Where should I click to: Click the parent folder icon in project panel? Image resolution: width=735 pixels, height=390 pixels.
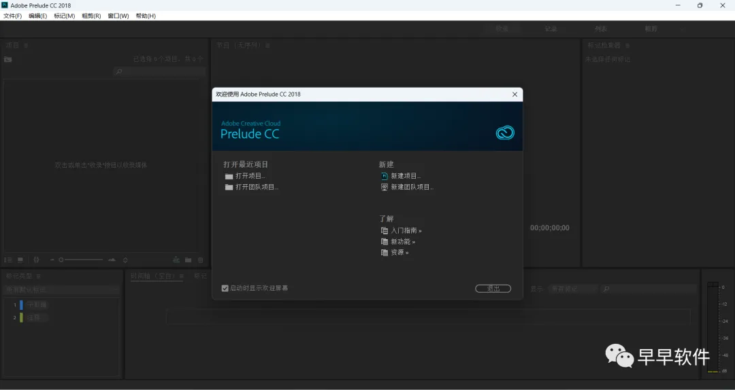point(8,60)
